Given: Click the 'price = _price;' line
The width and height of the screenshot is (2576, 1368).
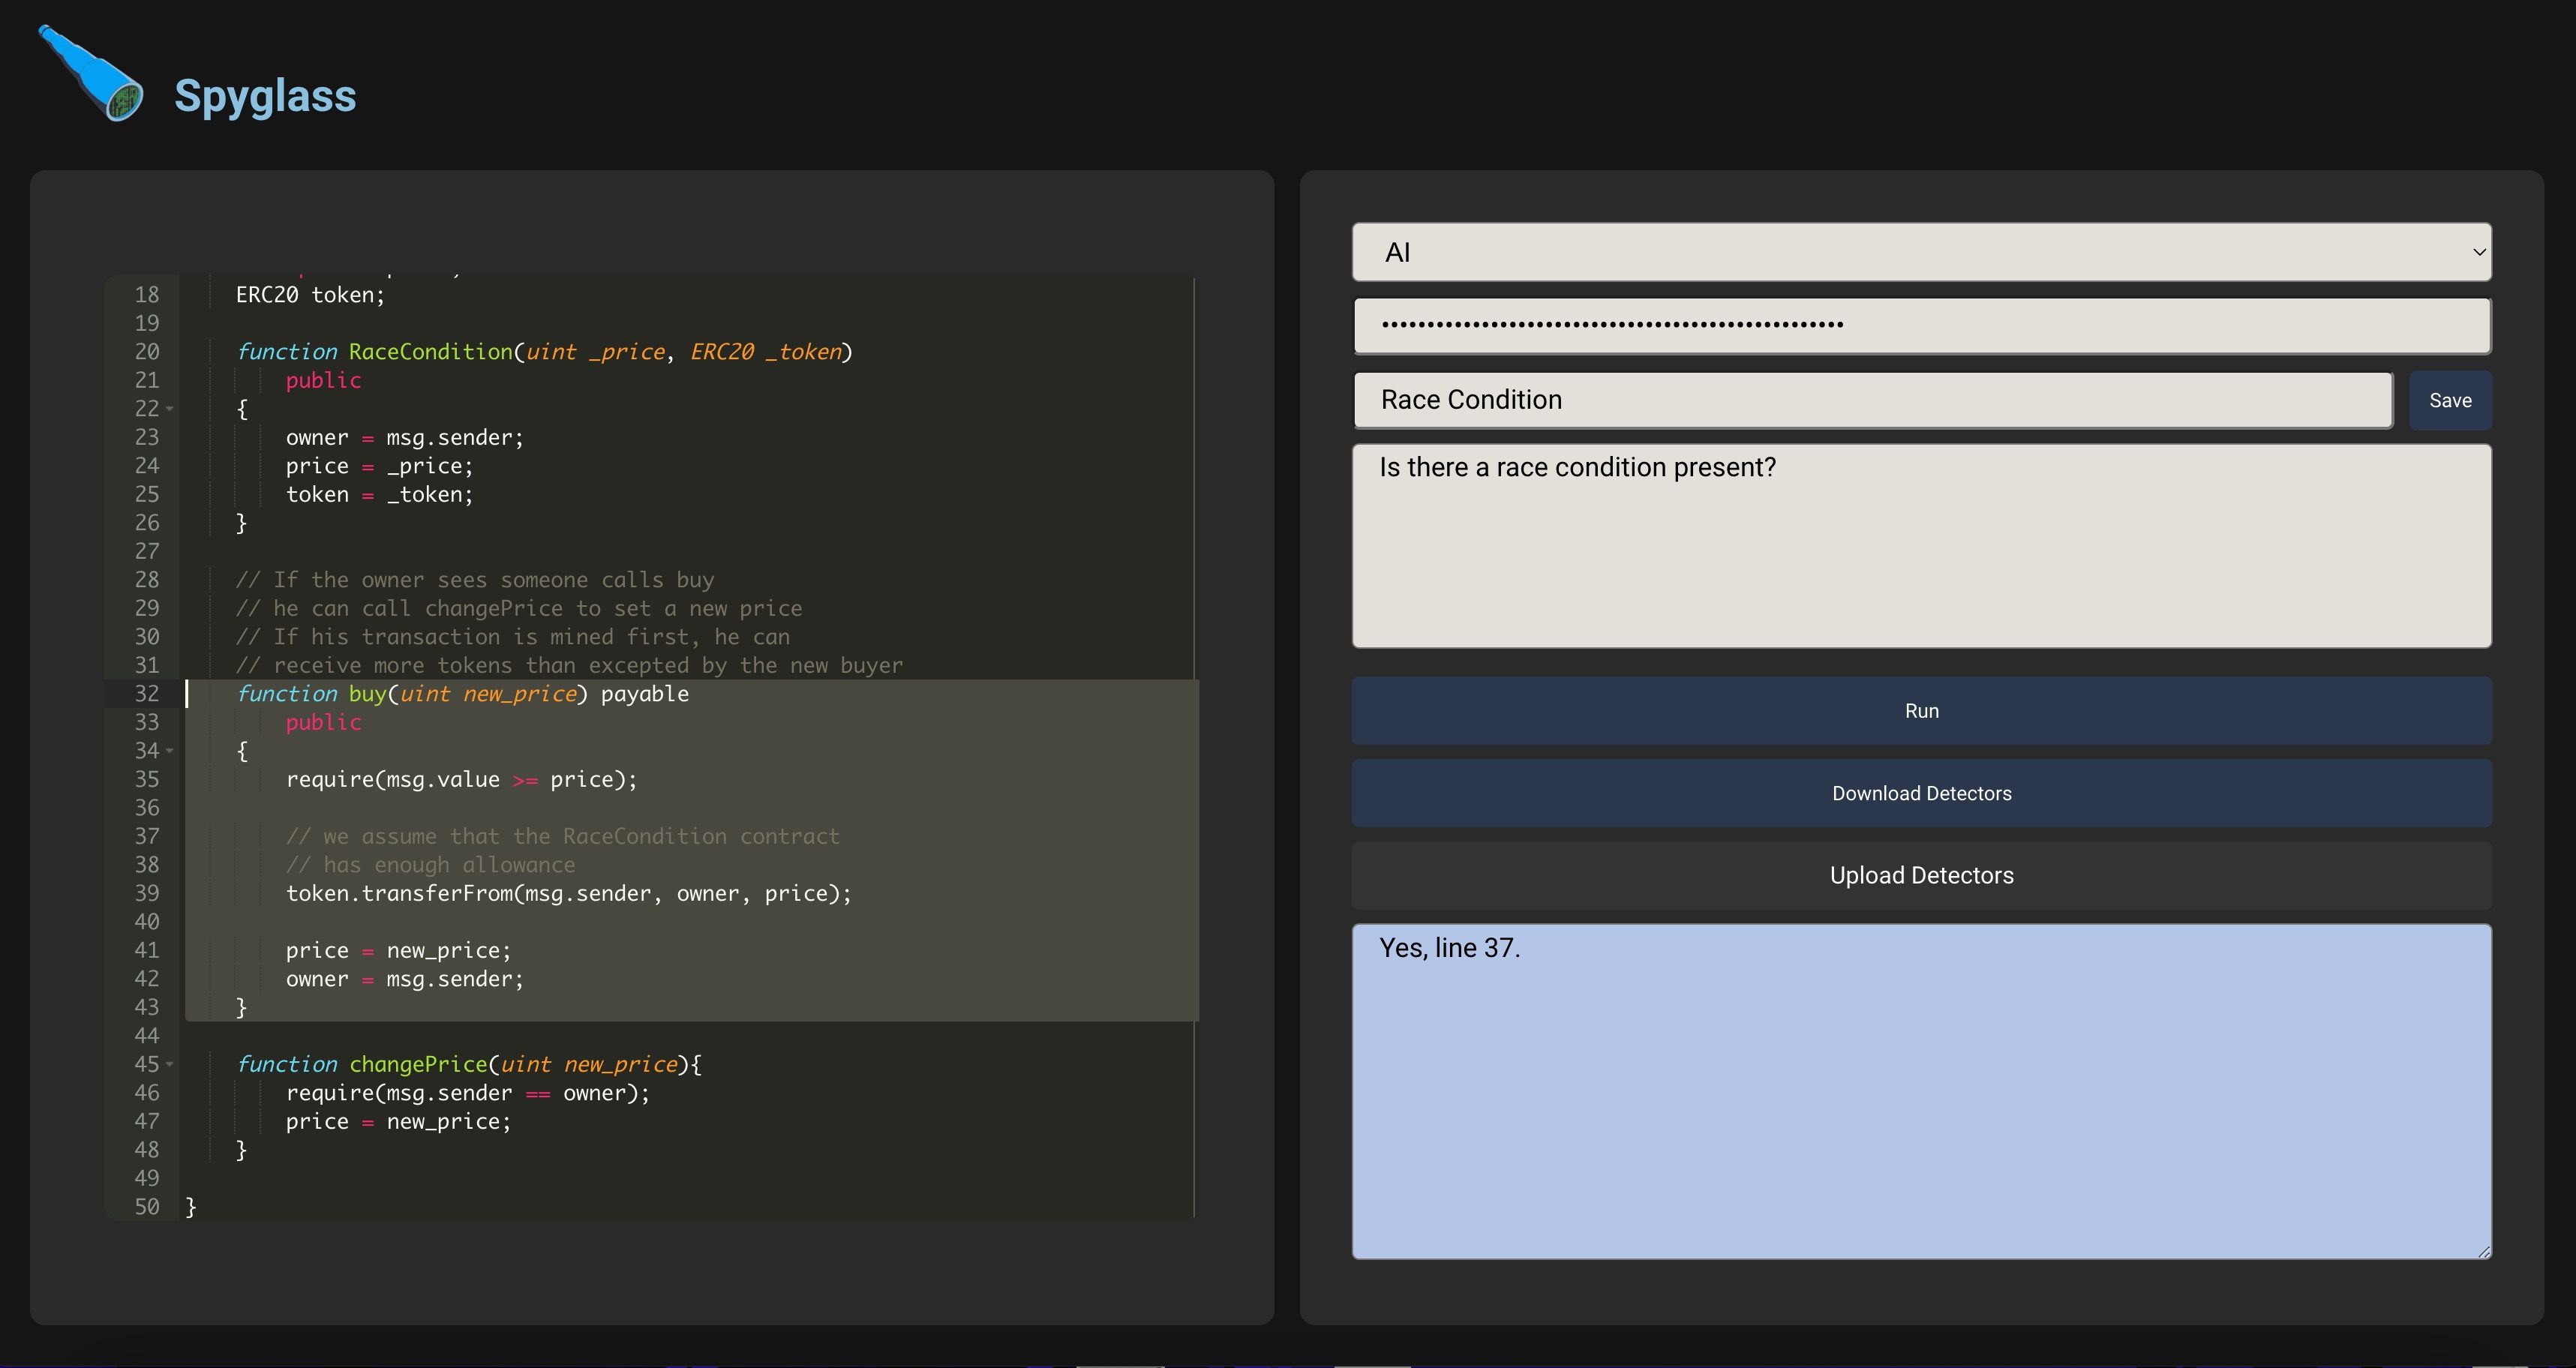Looking at the screenshot, I should tap(379, 466).
